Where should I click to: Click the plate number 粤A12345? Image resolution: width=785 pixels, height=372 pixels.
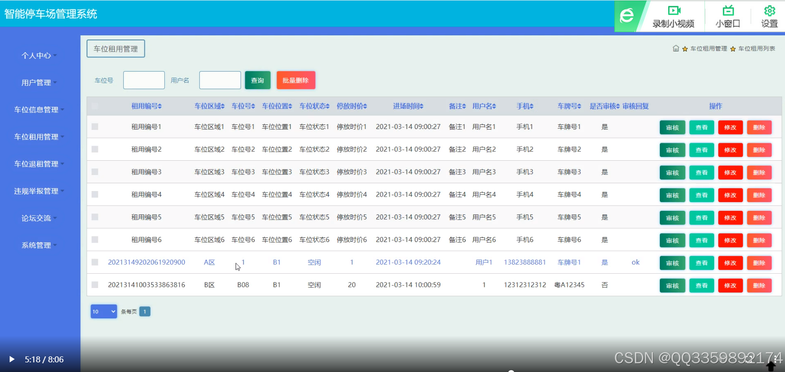pyautogui.click(x=569, y=285)
